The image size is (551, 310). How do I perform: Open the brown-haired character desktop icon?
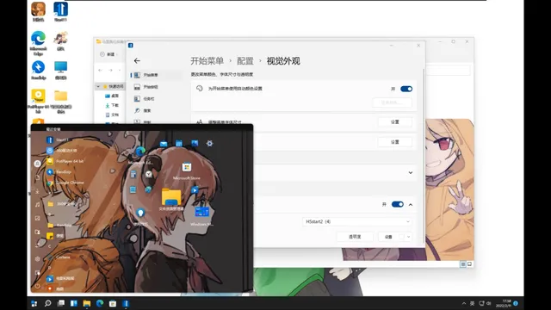point(38,11)
